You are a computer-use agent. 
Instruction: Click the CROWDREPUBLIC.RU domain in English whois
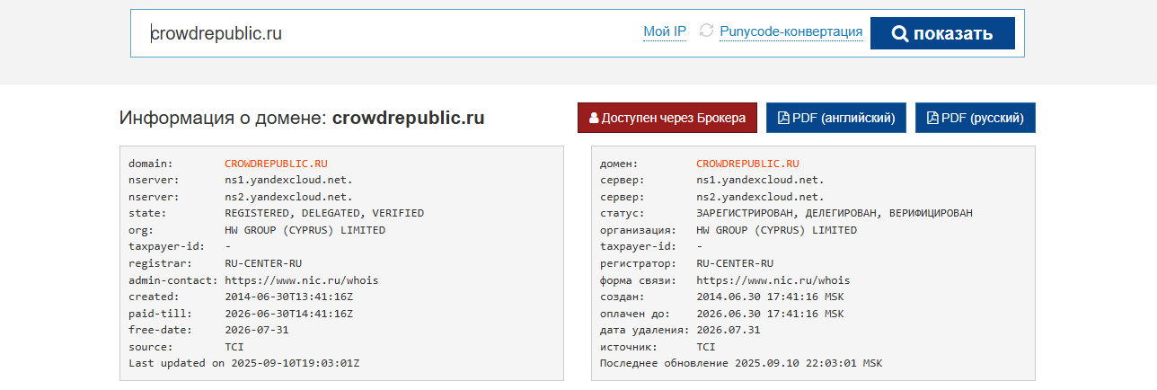point(276,164)
